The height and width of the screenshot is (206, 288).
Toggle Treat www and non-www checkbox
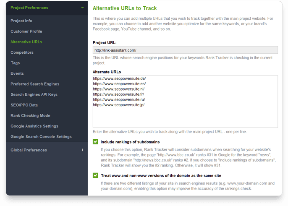pos(95,175)
